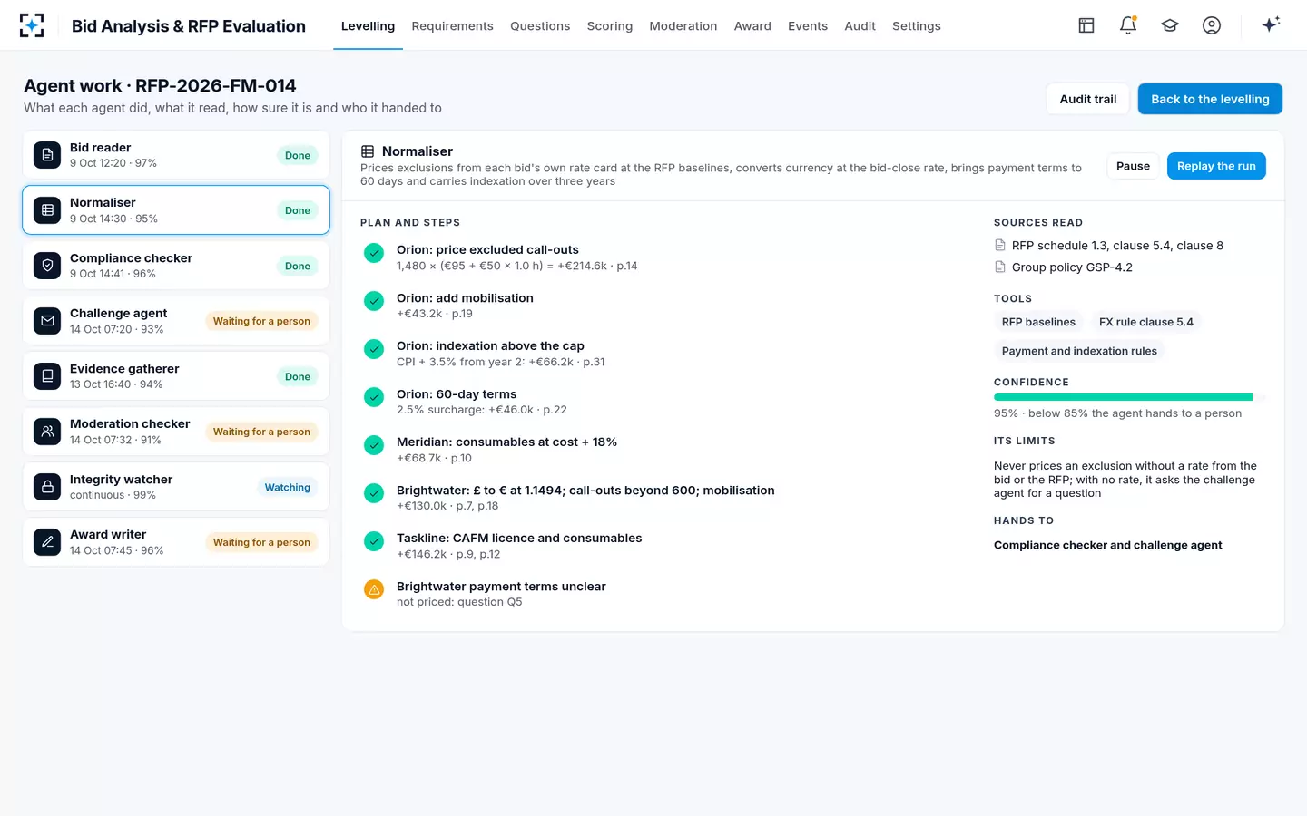The height and width of the screenshot is (816, 1307).
Task: Open the Settings tab
Action: coord(916,26)
